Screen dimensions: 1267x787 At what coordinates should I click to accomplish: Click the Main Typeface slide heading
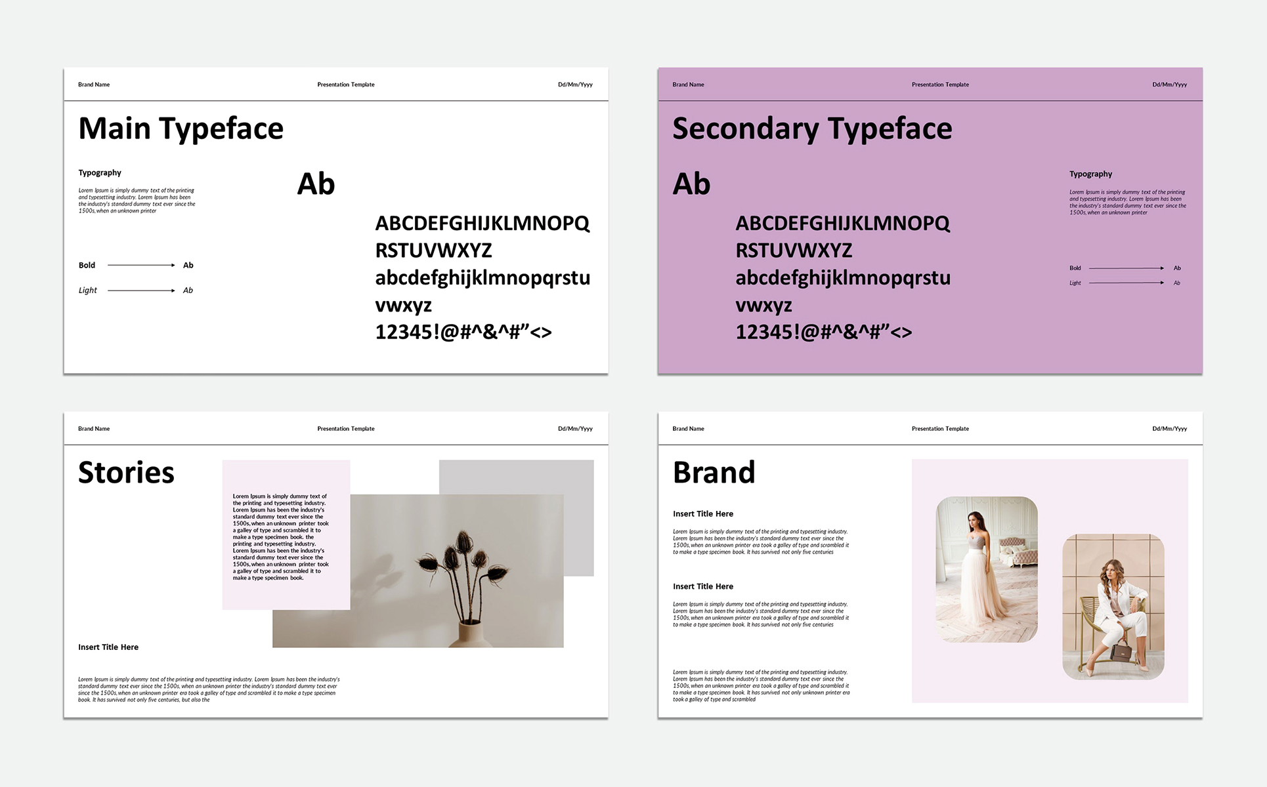pos(181,129)
